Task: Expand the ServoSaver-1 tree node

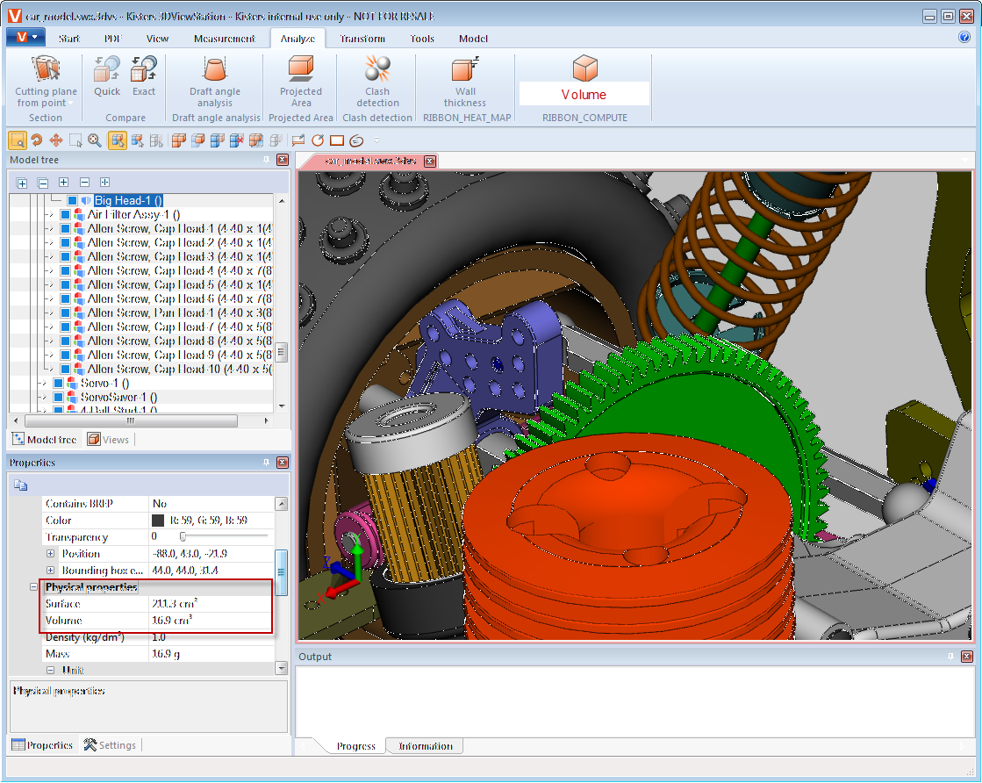Action: point(44,397)
